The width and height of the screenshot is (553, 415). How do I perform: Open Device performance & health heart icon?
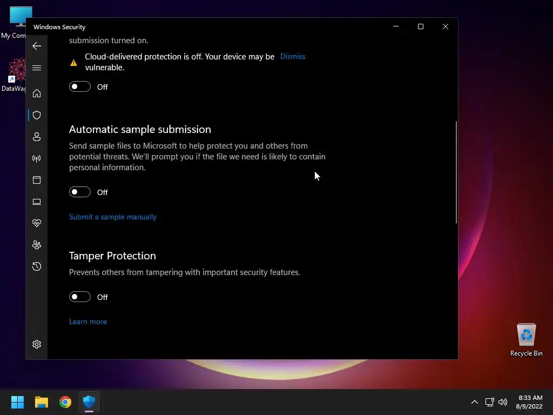pyautogui.click(x=37, y=223)
